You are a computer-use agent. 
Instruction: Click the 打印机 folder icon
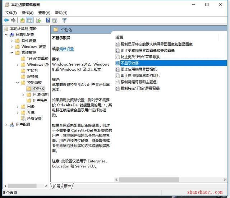23,71
